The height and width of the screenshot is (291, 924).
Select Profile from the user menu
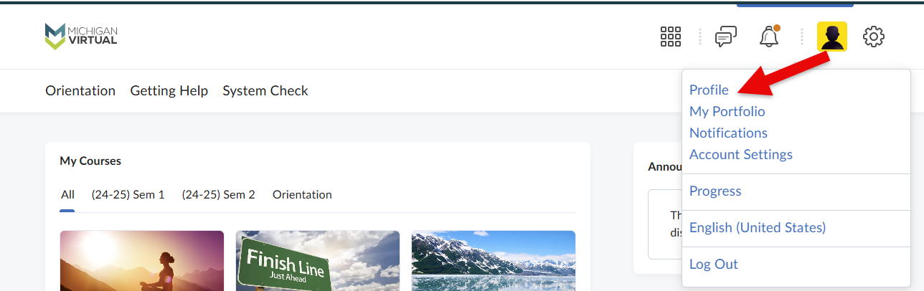709,90
